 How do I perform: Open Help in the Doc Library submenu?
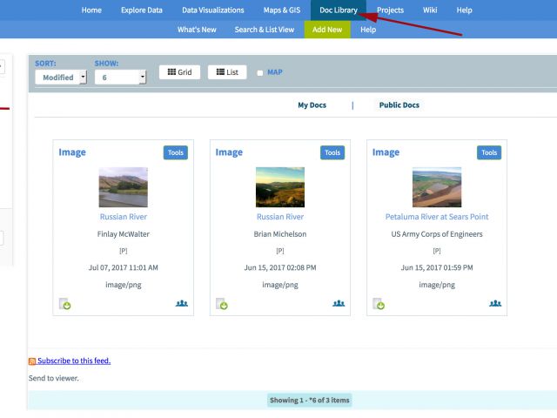[x=368, y=30]
